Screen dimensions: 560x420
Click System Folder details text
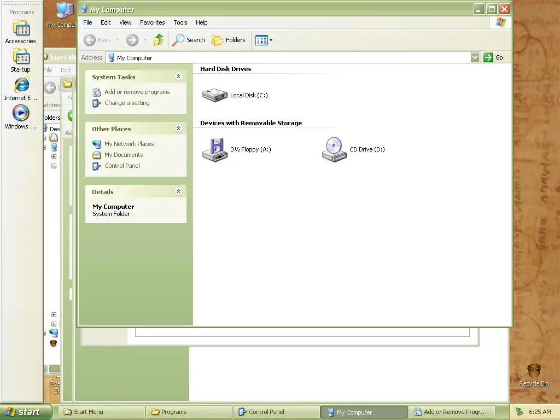111,214
